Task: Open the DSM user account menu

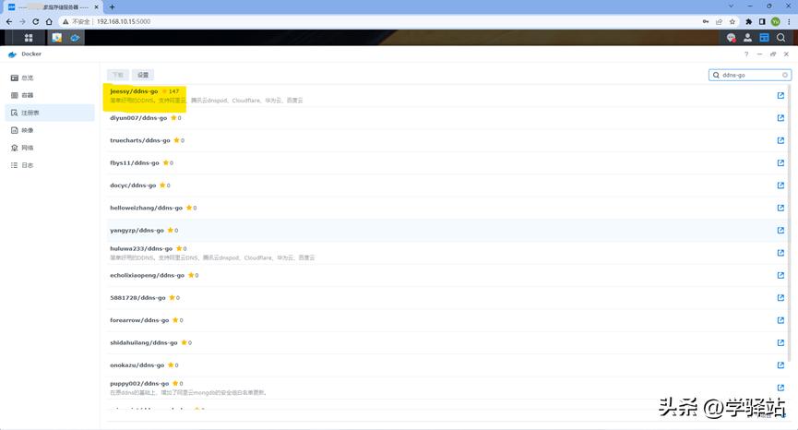Action: (747, 38)
